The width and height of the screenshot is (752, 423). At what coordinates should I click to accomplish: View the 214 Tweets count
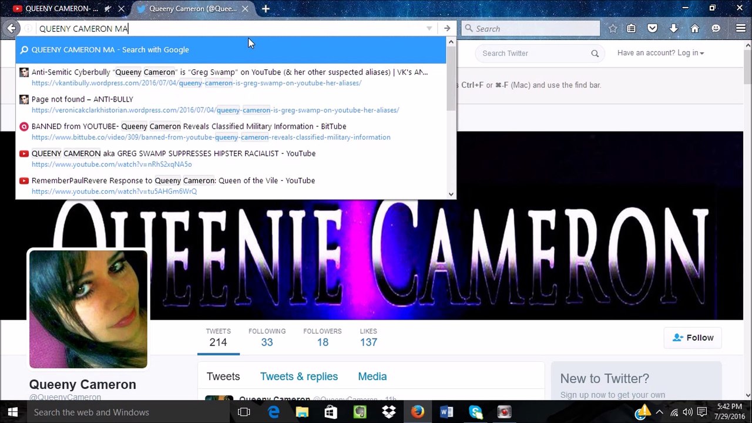tap(218, 338)
